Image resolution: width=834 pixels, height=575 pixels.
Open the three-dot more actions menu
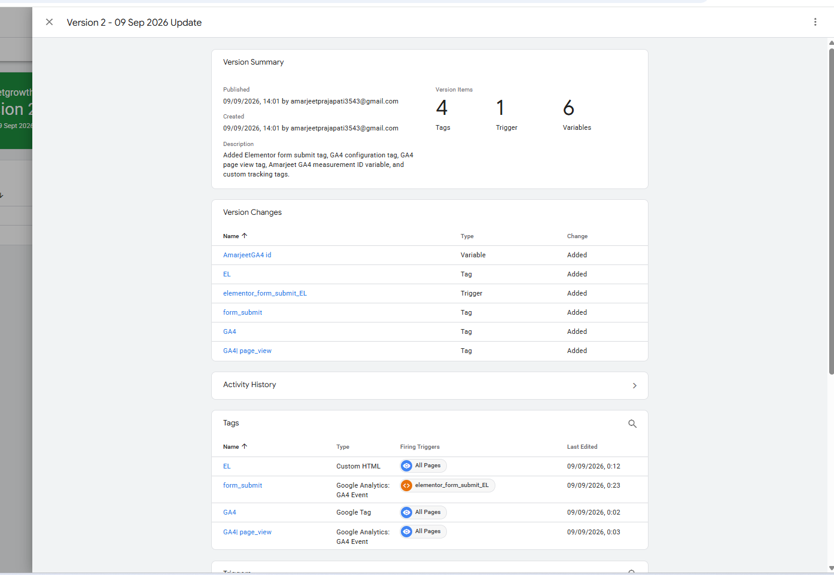point(815,22)
